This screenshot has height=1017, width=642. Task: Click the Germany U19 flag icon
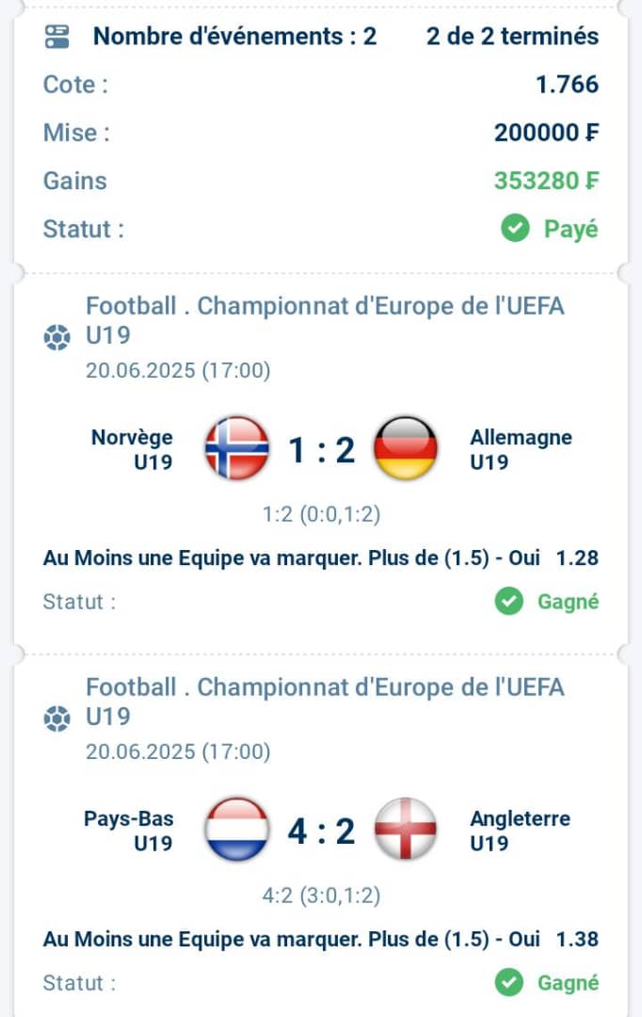(x=406, y=448)
